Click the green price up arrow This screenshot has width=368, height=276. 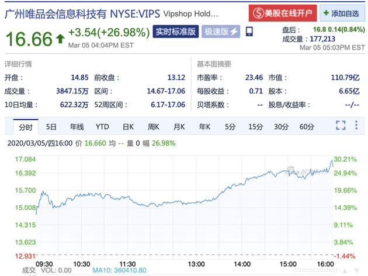coord(60,39)
